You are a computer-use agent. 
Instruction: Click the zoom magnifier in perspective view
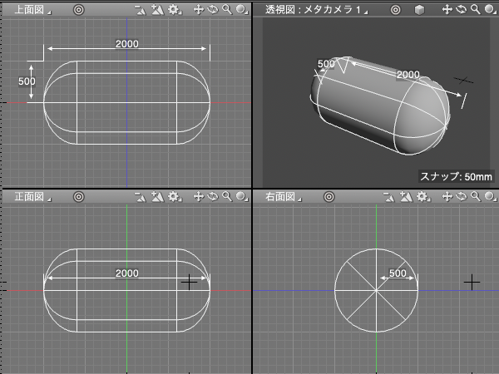473,10
